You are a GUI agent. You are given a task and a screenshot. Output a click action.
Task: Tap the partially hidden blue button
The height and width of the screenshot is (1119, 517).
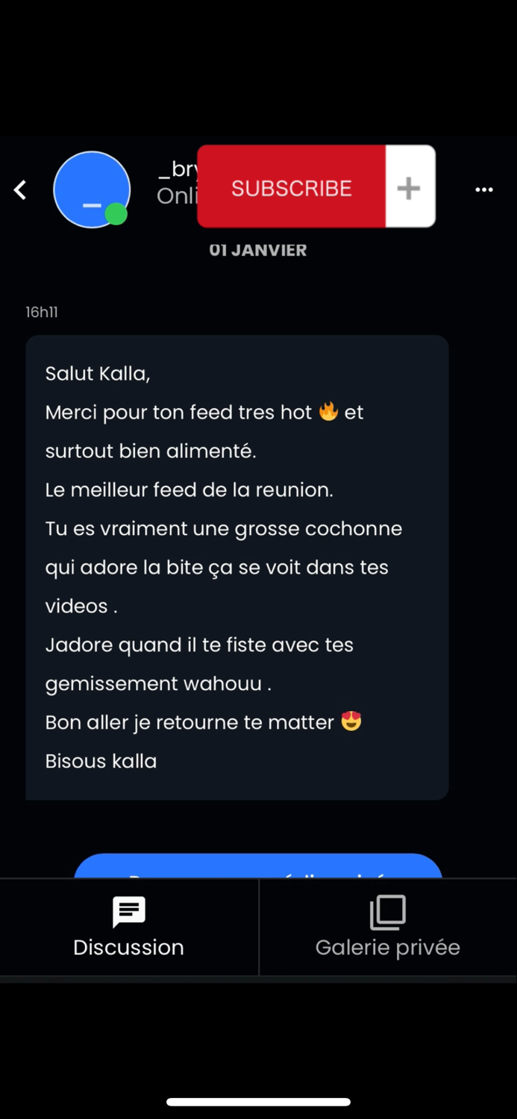click(x=258, y=866)
